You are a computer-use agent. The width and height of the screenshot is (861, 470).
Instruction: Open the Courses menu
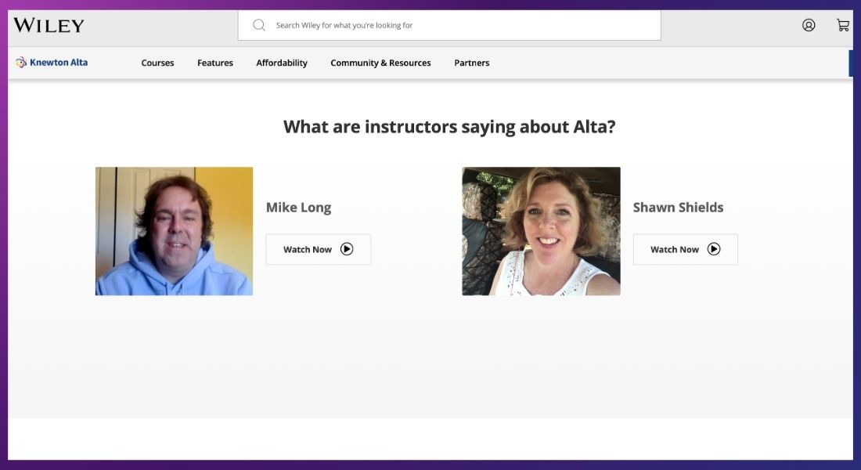[x=157, y=63]
